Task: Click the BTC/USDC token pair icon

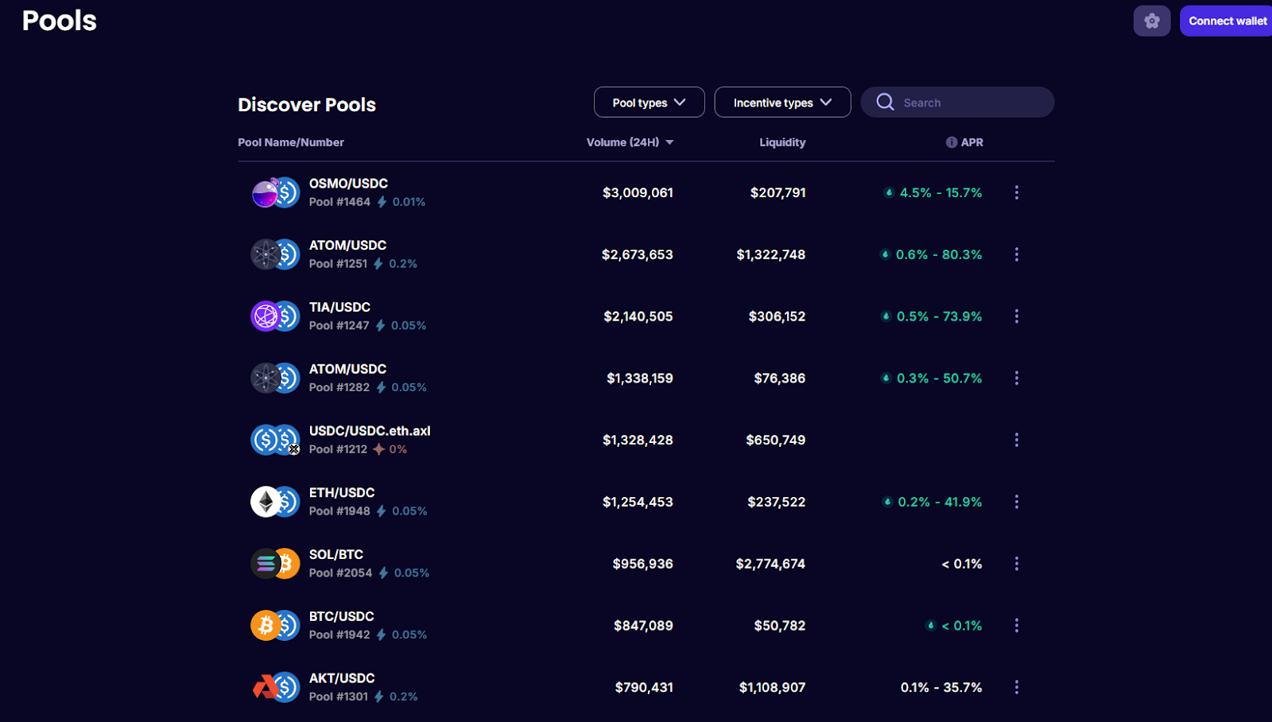Action: click(275, 626)
